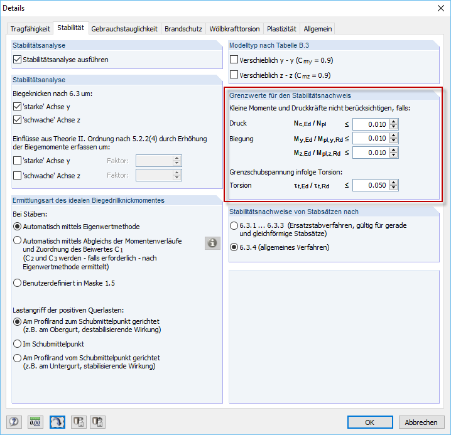Enable Verschieblich y - y checkbox
The image size is (451, 435).
pos(234,60)
